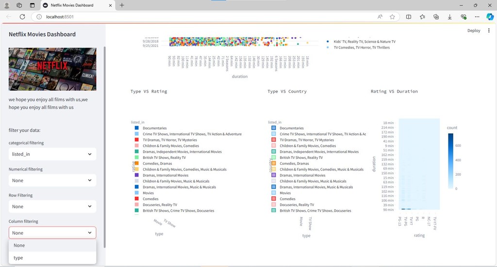Viewport: 497px width, 267px height.
Task: Click red Comedies swatch in Type VS Rating legend
Action: (x=136, y=199)
